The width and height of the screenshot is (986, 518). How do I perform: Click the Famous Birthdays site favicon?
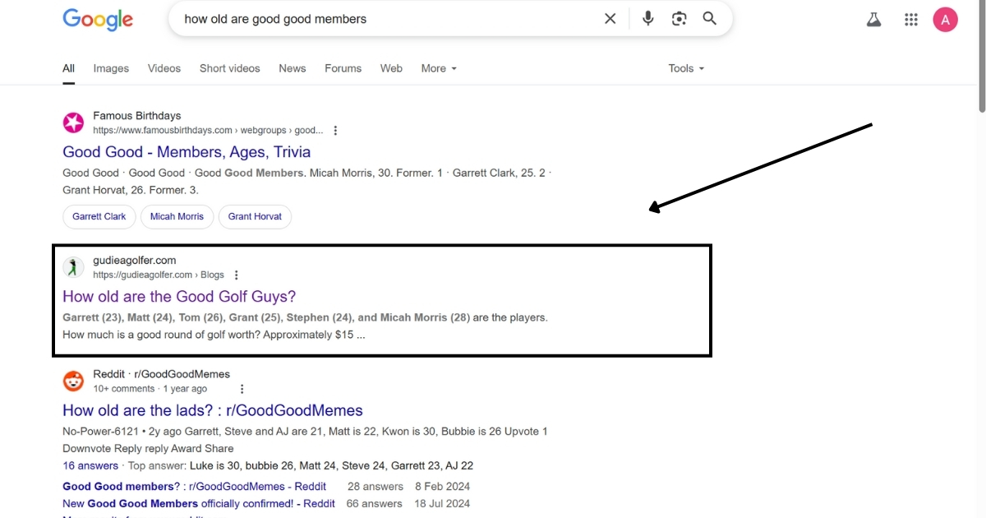tap(74, 123)
